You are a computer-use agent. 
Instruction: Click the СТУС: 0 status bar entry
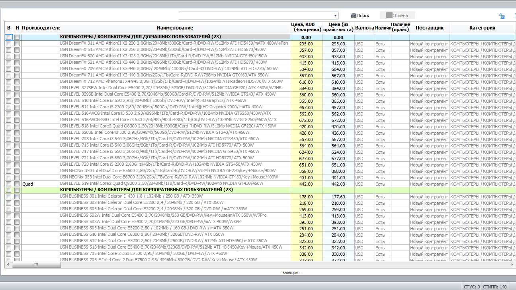472,287
